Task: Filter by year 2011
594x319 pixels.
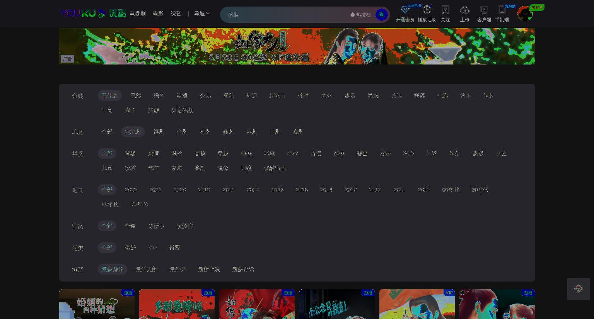Action: click(399, 190)
